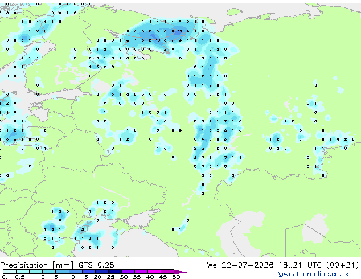Click the 2–5 mm legend color box

click(x=49, y=272)
